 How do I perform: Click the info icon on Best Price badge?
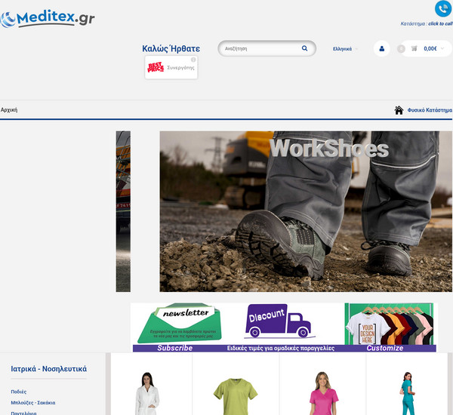click(x=193, y=60)
